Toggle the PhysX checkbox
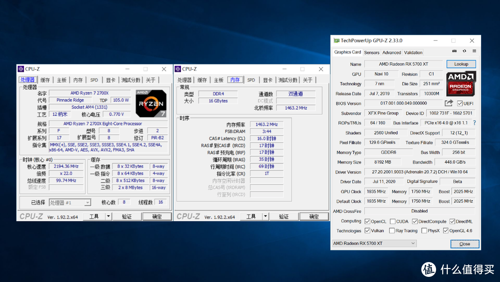Viewport: 500px width, 282px height. tap(424, 231)
